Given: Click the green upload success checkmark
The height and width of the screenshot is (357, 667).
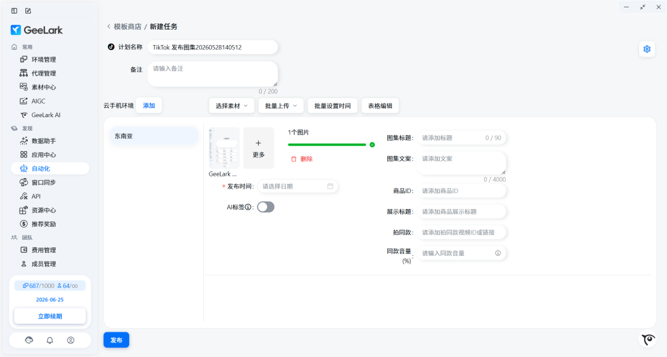Looking at the screenshot, I should coord(372,145).
